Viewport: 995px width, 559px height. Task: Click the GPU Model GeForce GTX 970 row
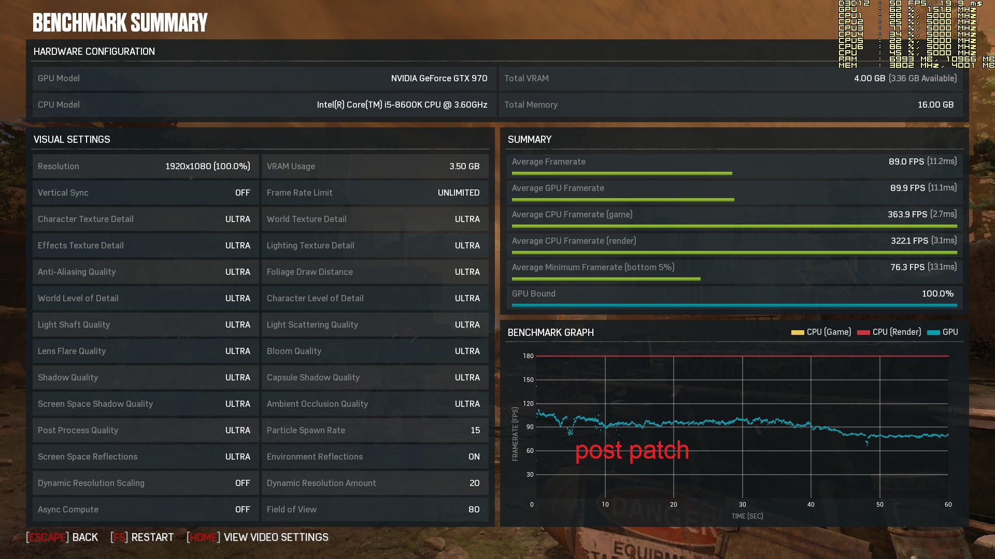coord(263,78)
